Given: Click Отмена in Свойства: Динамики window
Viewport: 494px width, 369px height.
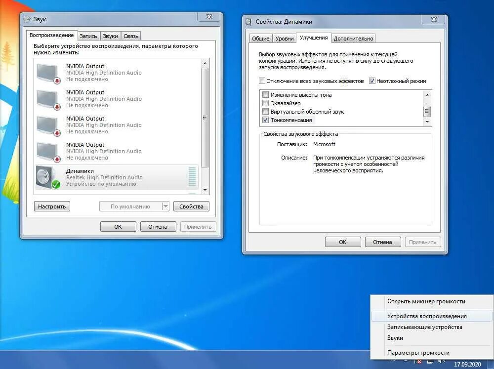Looking at the screenshot, I should [x=382, y=242].
